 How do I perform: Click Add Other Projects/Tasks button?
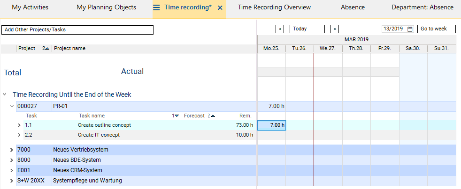(77, 30)
